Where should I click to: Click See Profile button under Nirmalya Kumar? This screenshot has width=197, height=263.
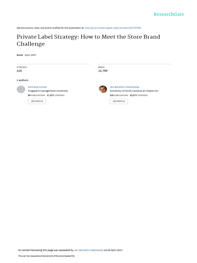click(x=37, y=101)
